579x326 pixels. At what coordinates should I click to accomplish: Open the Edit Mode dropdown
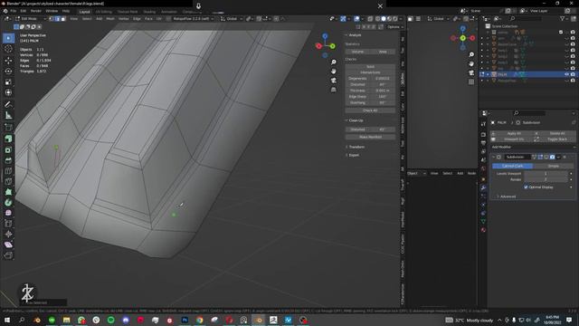coord(31,18)
